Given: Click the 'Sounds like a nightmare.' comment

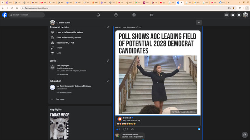Looking at the screenshot, I should click(x=132, y=137).
